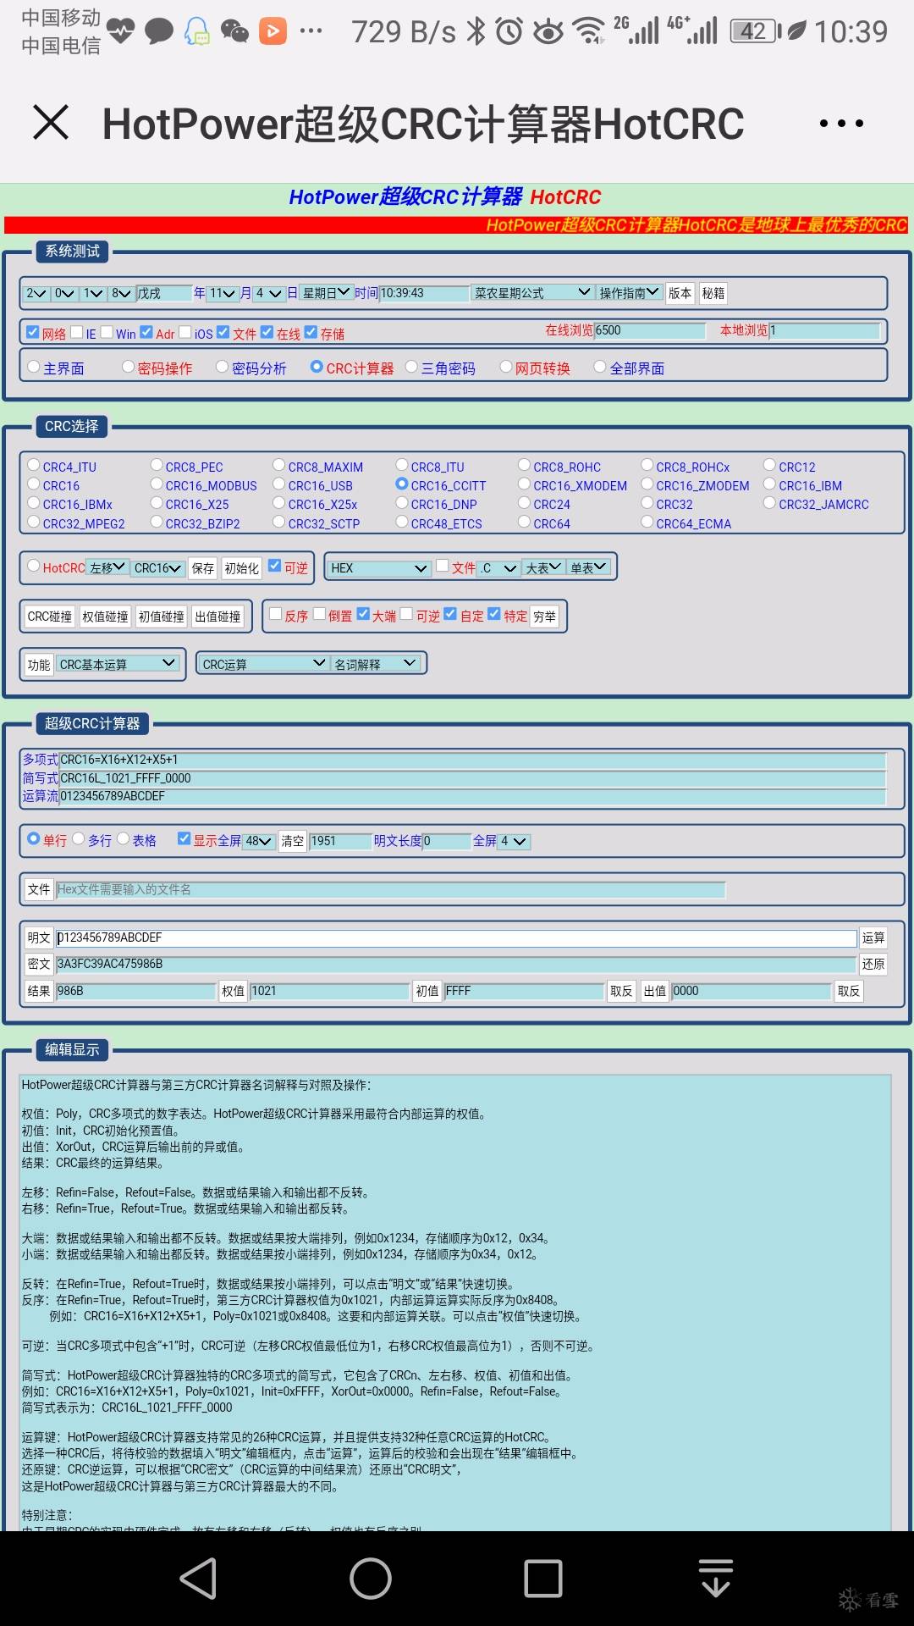Select the 三角密码 radio option
Viewport: 914px width, 1626px height.
click(x=411, y=367)
